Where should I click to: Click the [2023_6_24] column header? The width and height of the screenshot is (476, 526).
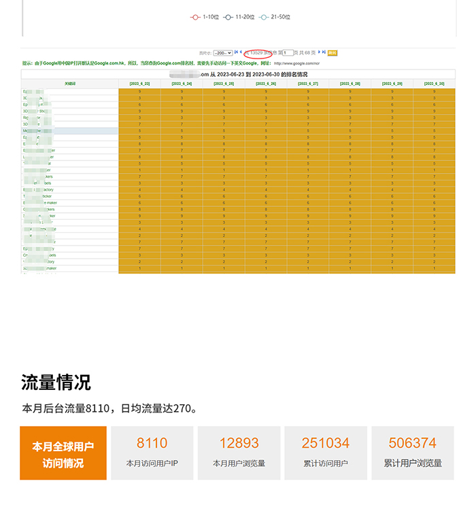click(182, 84)
